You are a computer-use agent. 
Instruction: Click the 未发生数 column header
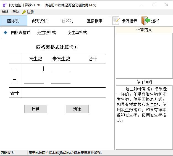[61, 59]
